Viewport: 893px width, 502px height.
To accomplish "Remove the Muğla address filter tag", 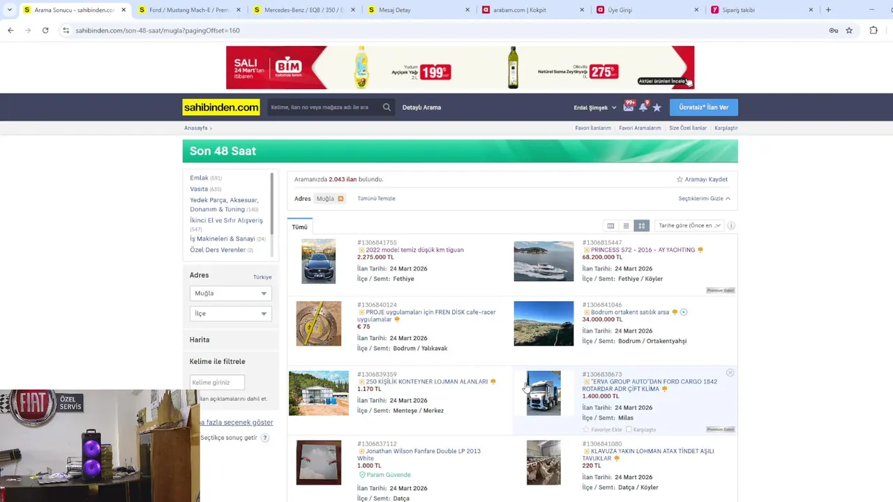I will click(340, 199).
